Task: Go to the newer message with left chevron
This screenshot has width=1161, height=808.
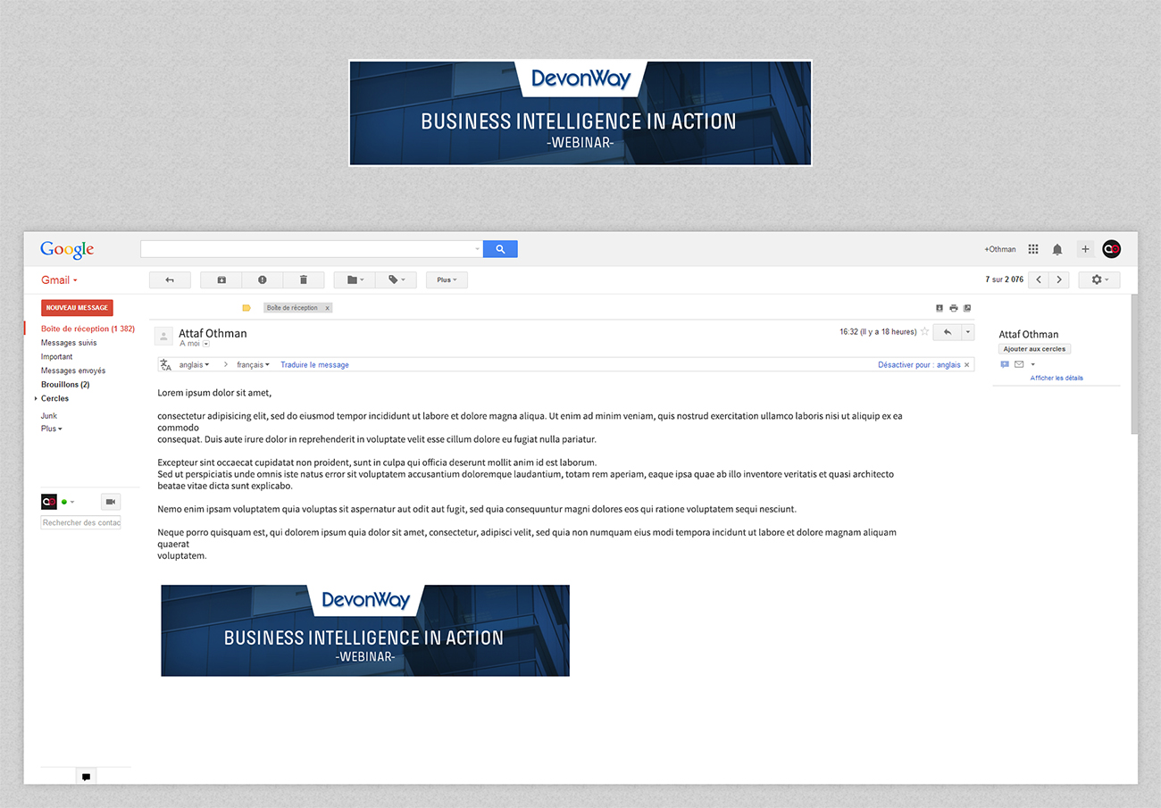Action: tap(1039, 280)
